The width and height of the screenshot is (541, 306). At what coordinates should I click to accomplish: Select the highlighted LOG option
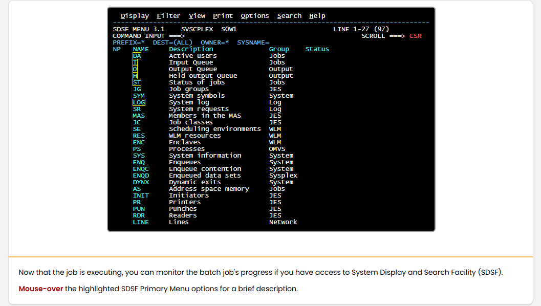139,102
